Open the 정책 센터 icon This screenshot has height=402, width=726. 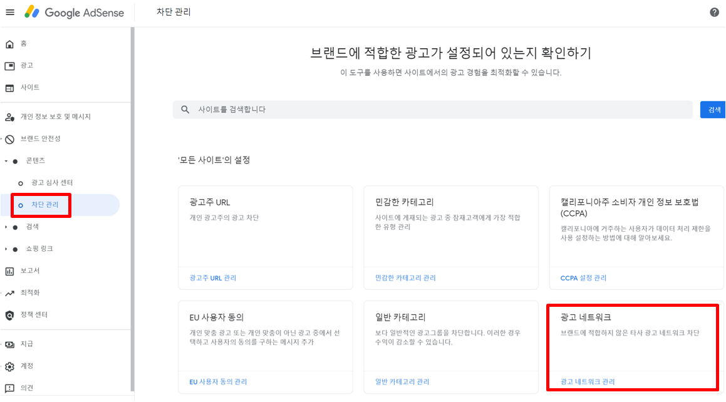pyautogui.click(x=9, y=315)
